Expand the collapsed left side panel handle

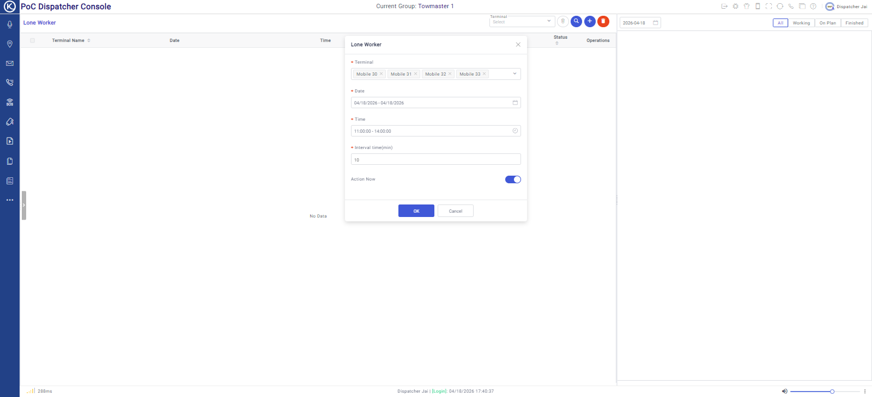(x=24, y=205)
